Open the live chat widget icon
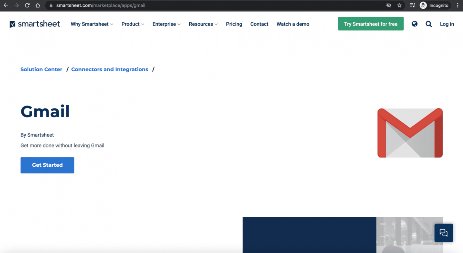Image resolution: width=463 pixels, height=253 pixels. click(443, 233)
